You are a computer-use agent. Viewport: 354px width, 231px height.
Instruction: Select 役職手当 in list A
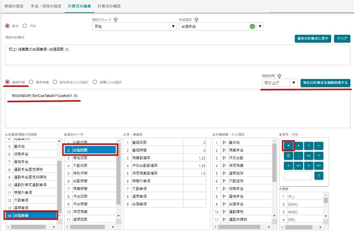pos(31,154)
